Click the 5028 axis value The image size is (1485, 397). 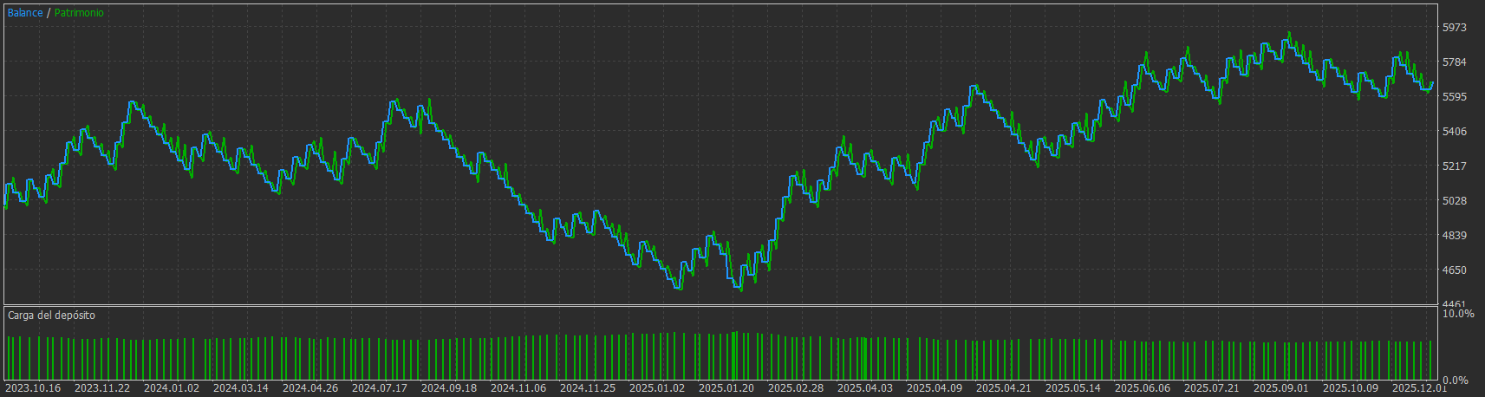point(1455,201)
